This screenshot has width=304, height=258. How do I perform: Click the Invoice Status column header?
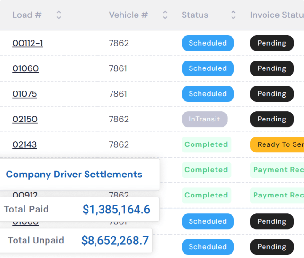(277, 15)
